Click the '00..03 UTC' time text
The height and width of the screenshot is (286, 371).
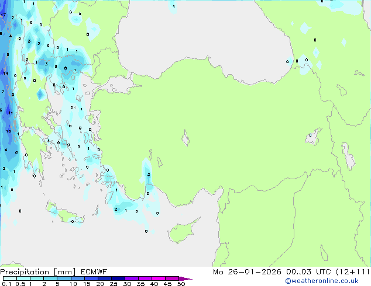click(x=308, y=272)
